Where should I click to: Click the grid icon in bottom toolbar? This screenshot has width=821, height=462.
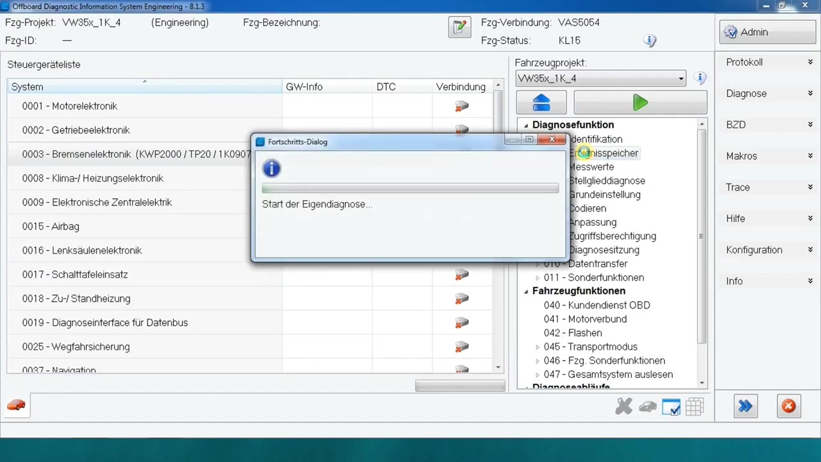click(x=695, y=407)
